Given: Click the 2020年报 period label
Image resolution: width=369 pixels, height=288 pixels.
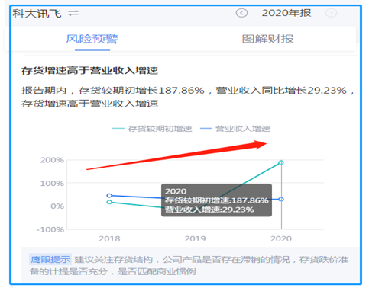Looking at the screenshot, I should point(286,13).
